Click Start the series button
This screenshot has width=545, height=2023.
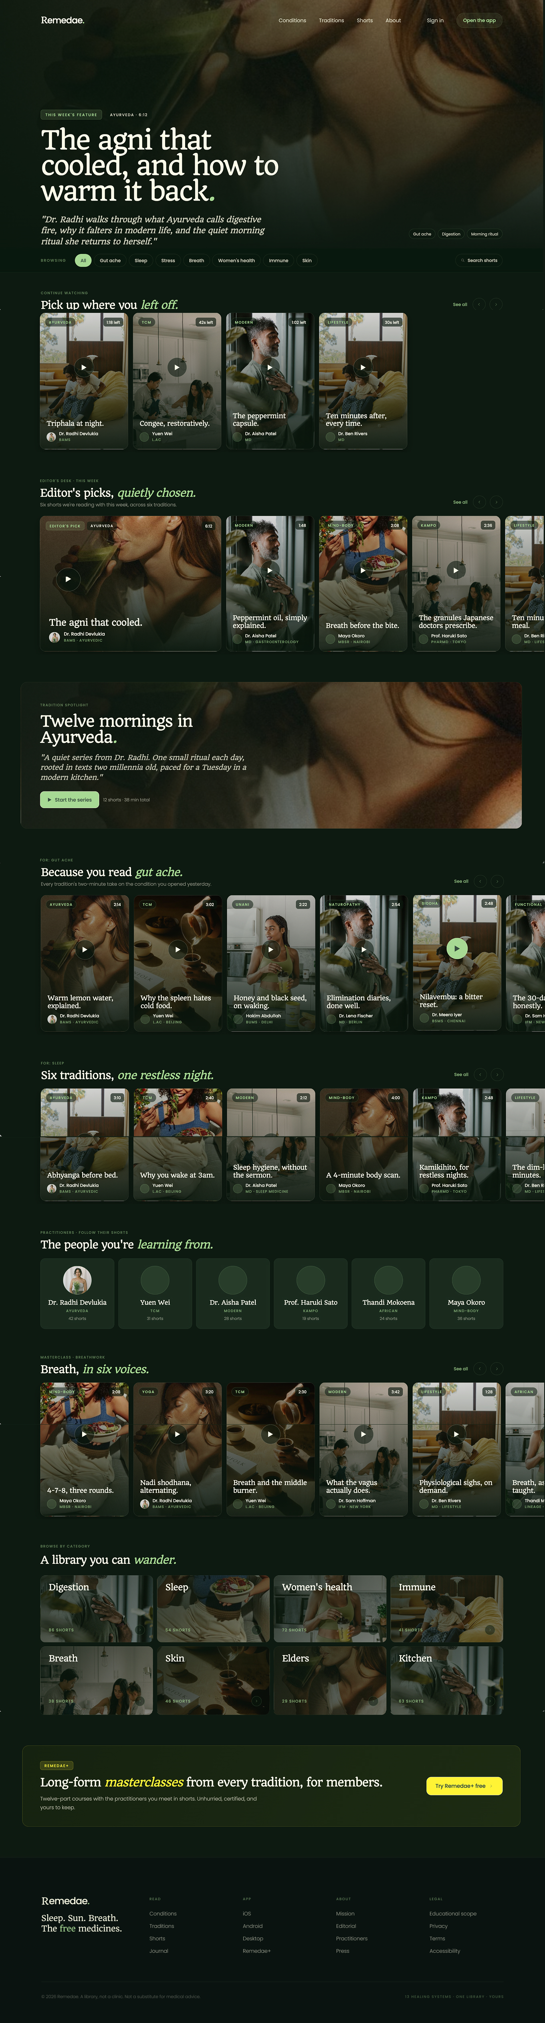(x=70, y=799)
